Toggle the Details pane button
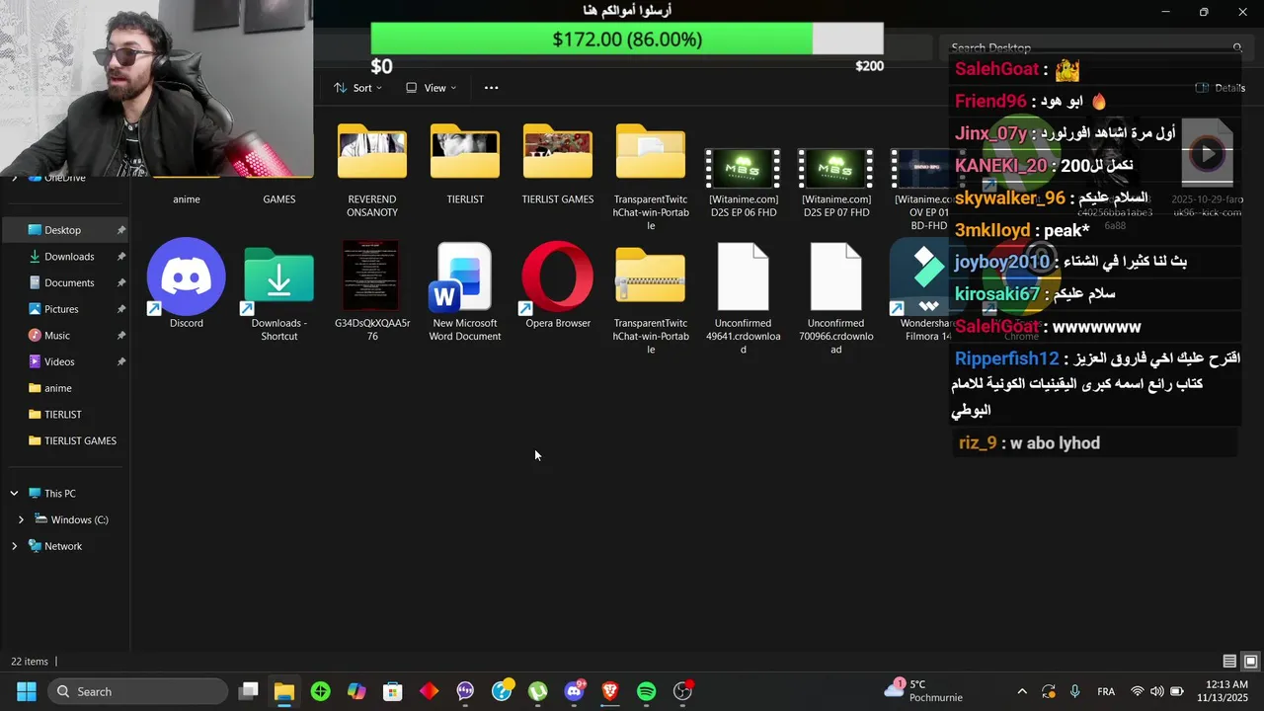This screenshot has width=1264, height=711. [1221, 88]
